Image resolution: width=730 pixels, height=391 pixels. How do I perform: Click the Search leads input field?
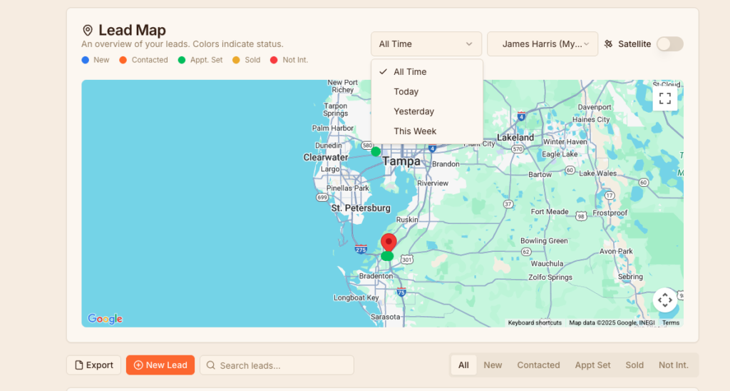(277, 365)
